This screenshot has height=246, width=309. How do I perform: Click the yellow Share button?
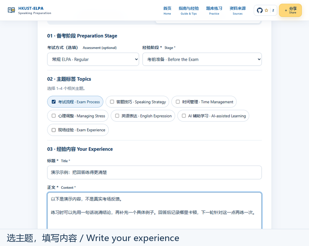(290, 10)
